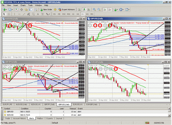The height and width of the screenshot is (125, 172).
Task: Toggle the Data Window icon
Action: coord(21,10)
